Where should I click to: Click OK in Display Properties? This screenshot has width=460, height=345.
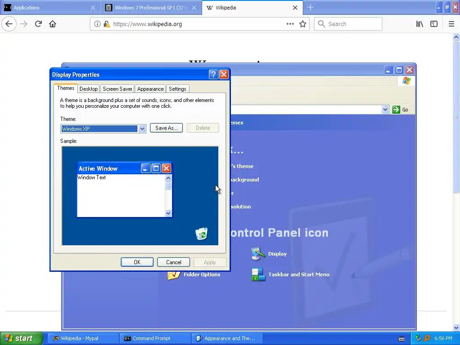pos(137,262)
